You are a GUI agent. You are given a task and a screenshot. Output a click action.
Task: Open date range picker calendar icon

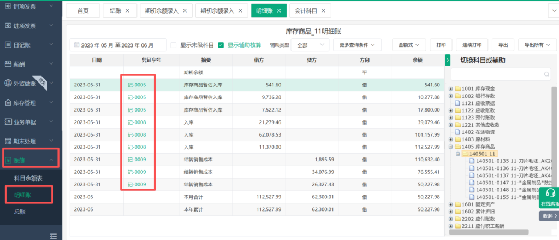[76, 45]
